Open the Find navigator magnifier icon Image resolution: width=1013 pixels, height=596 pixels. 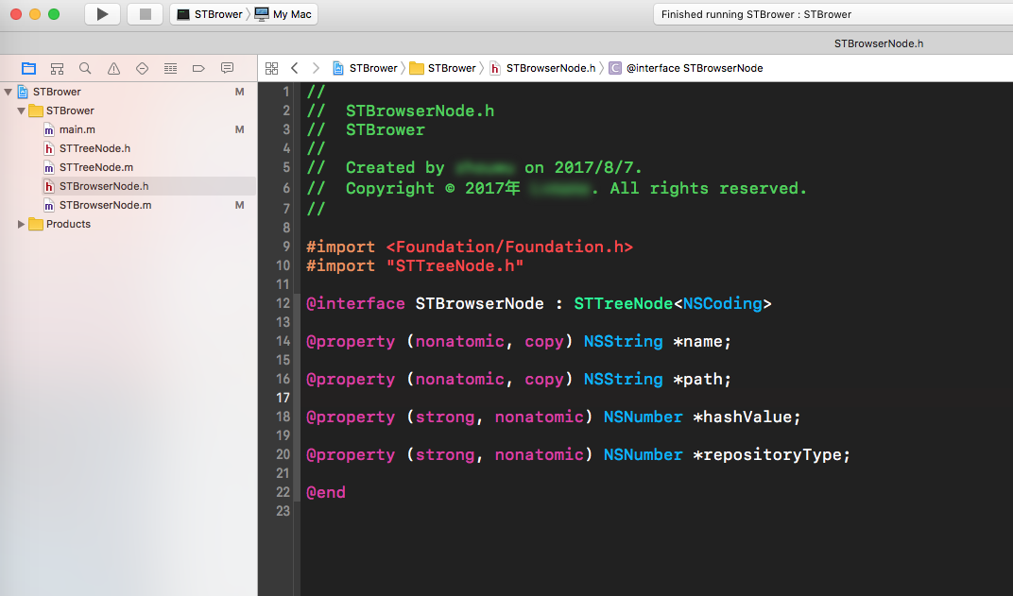point(85,68)
